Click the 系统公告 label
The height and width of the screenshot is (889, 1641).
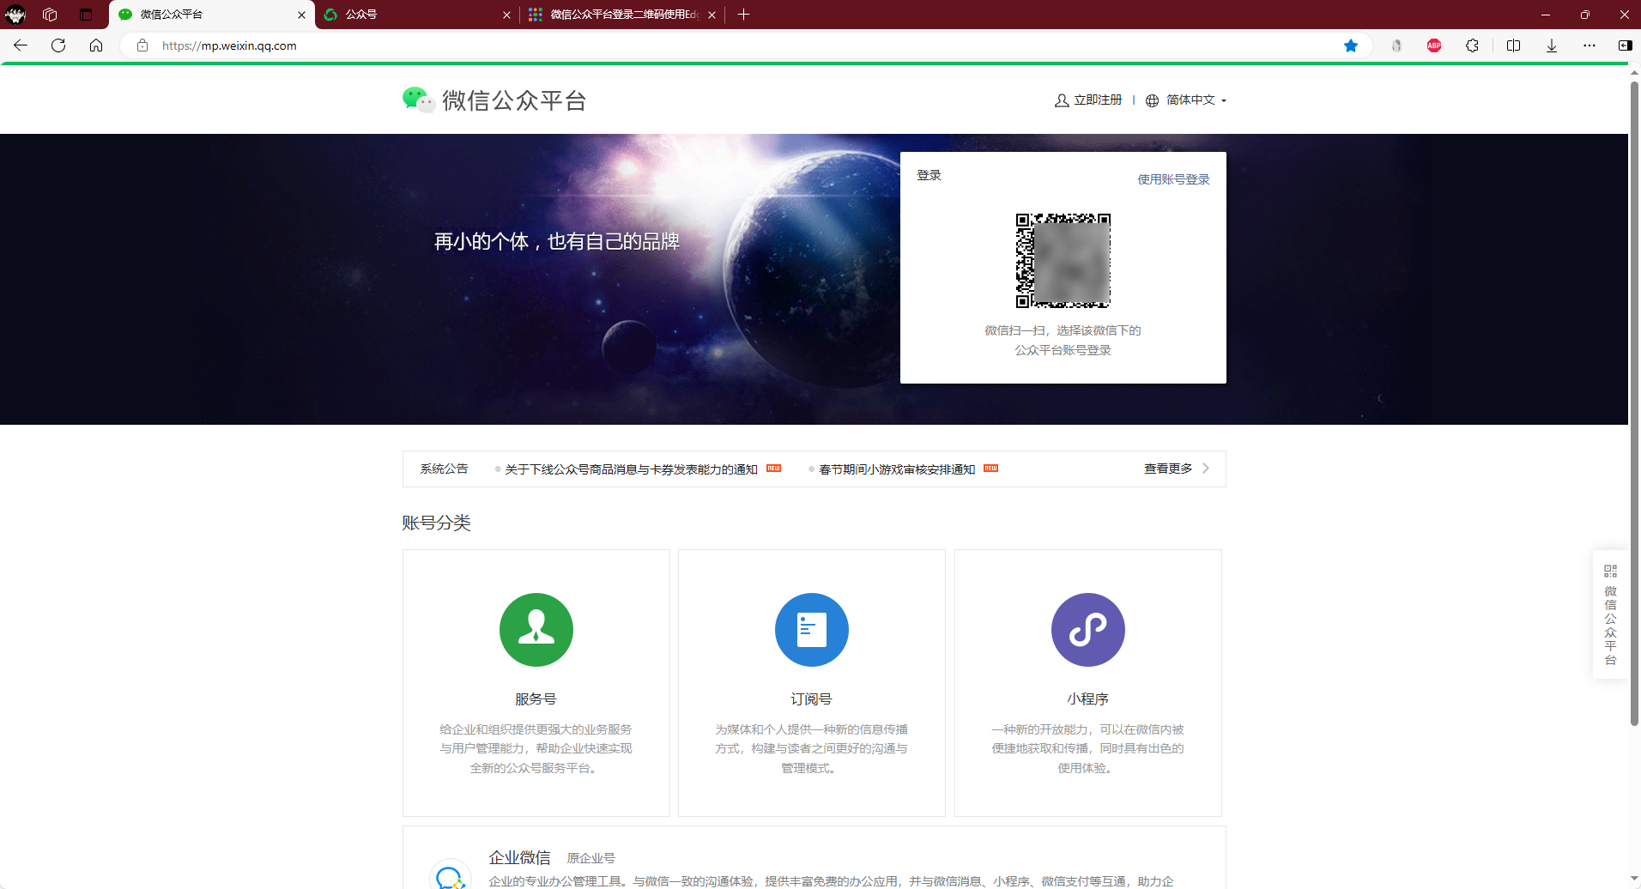444,469
